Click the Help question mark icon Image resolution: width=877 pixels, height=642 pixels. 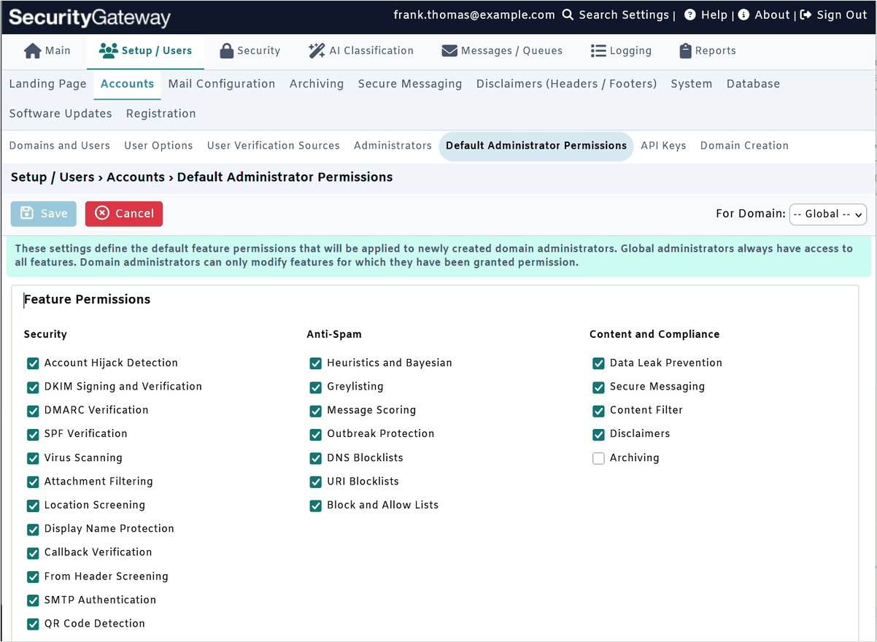point(689,15)
